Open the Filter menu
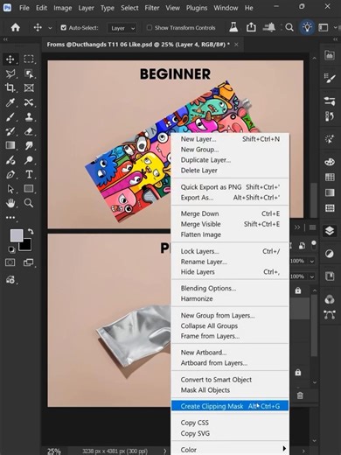Image resolution: width=341 pixels, height=455 pixels. point(152,8)
